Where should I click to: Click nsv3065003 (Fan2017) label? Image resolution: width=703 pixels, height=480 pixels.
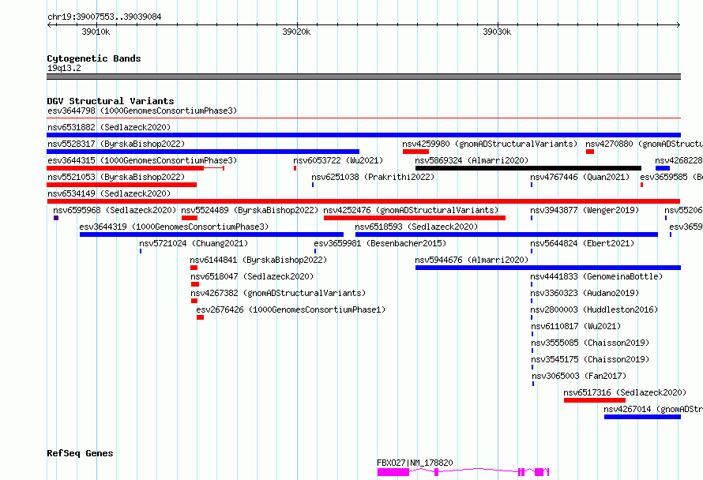[579, 376]
